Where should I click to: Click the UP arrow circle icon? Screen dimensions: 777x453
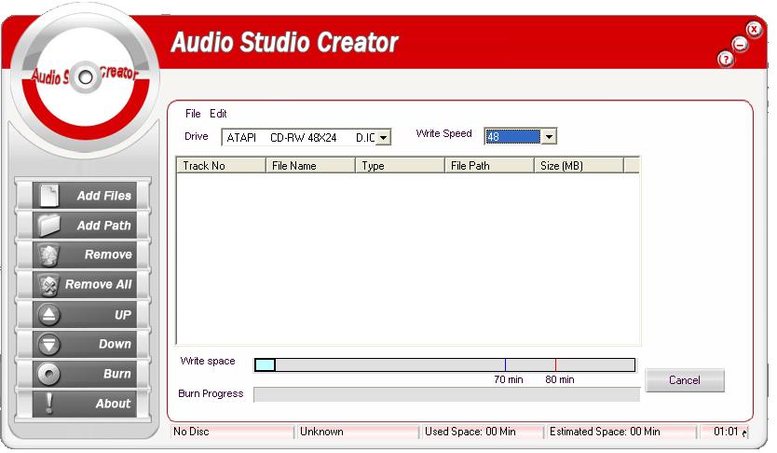click(49, 315)
